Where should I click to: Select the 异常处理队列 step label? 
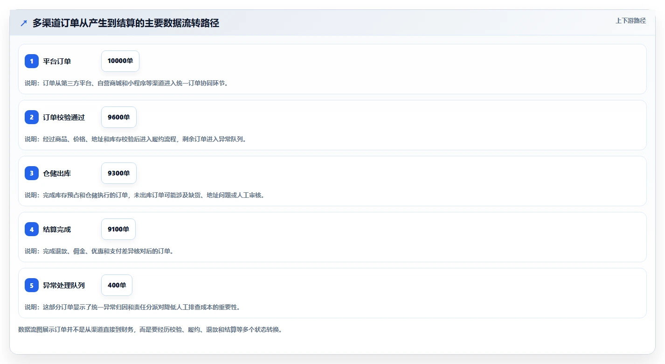click(64, 285)
